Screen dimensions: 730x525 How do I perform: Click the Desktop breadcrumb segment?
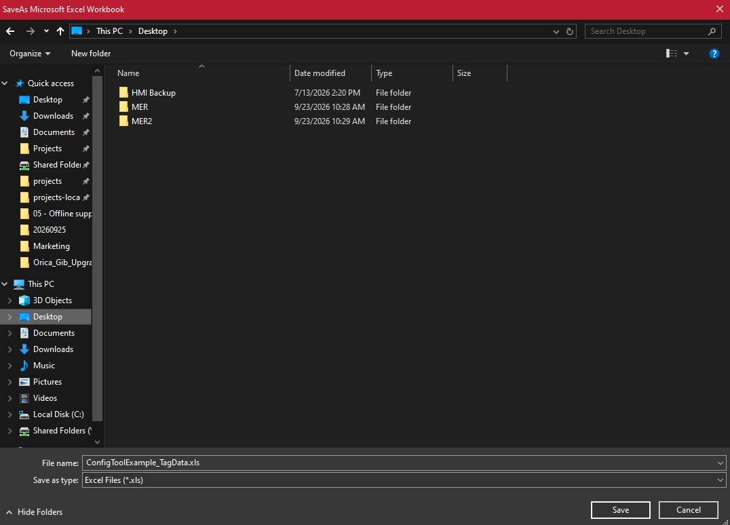click(x=153, y=31)
